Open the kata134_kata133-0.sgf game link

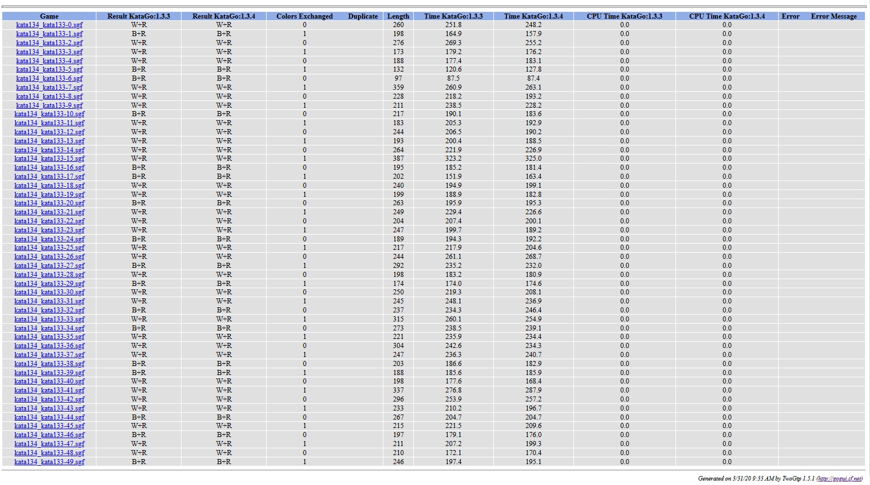[49, 25]
